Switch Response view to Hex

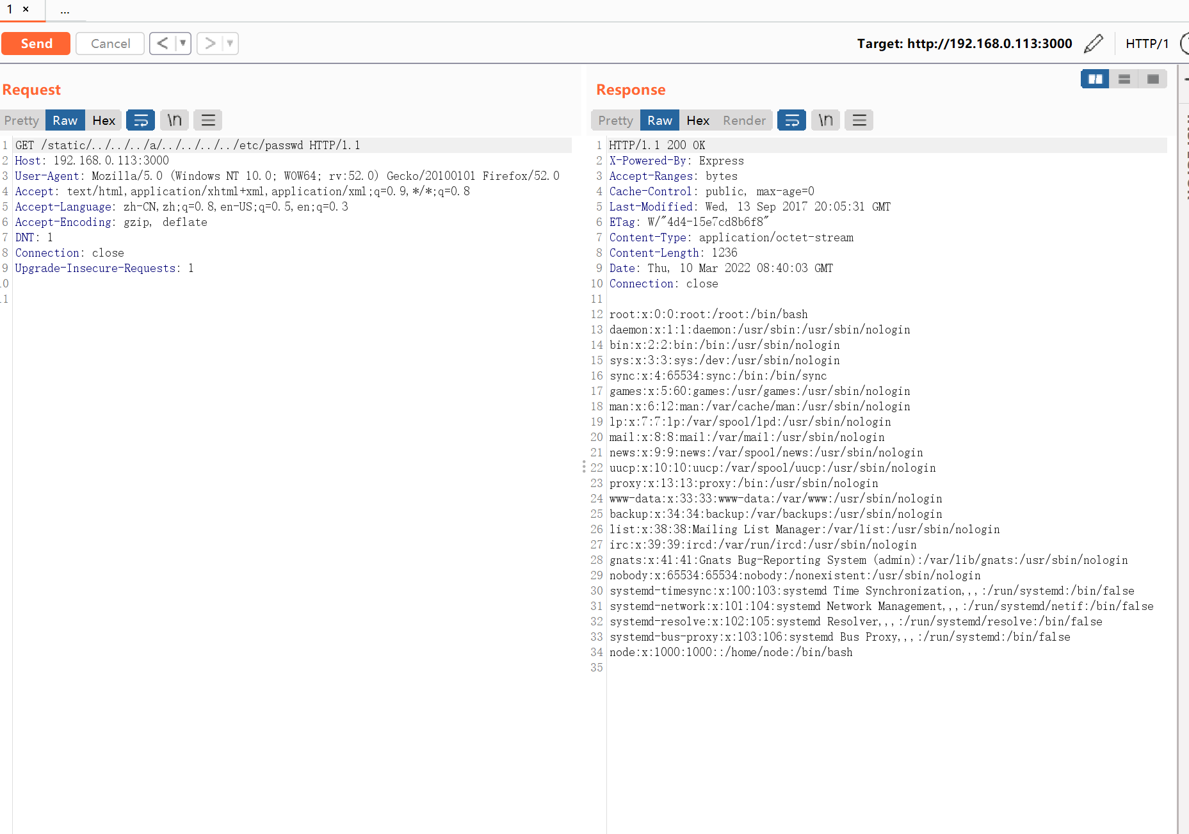(x=698, y=120)
